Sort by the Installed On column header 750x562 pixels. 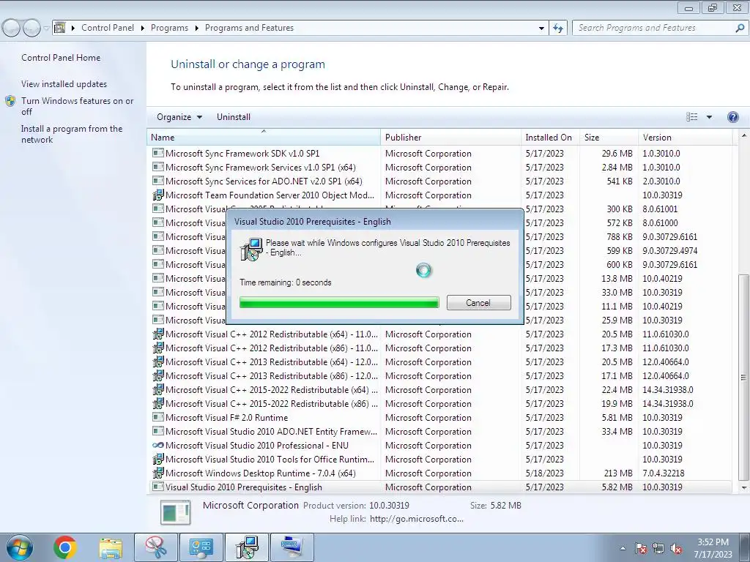[551, 137]
